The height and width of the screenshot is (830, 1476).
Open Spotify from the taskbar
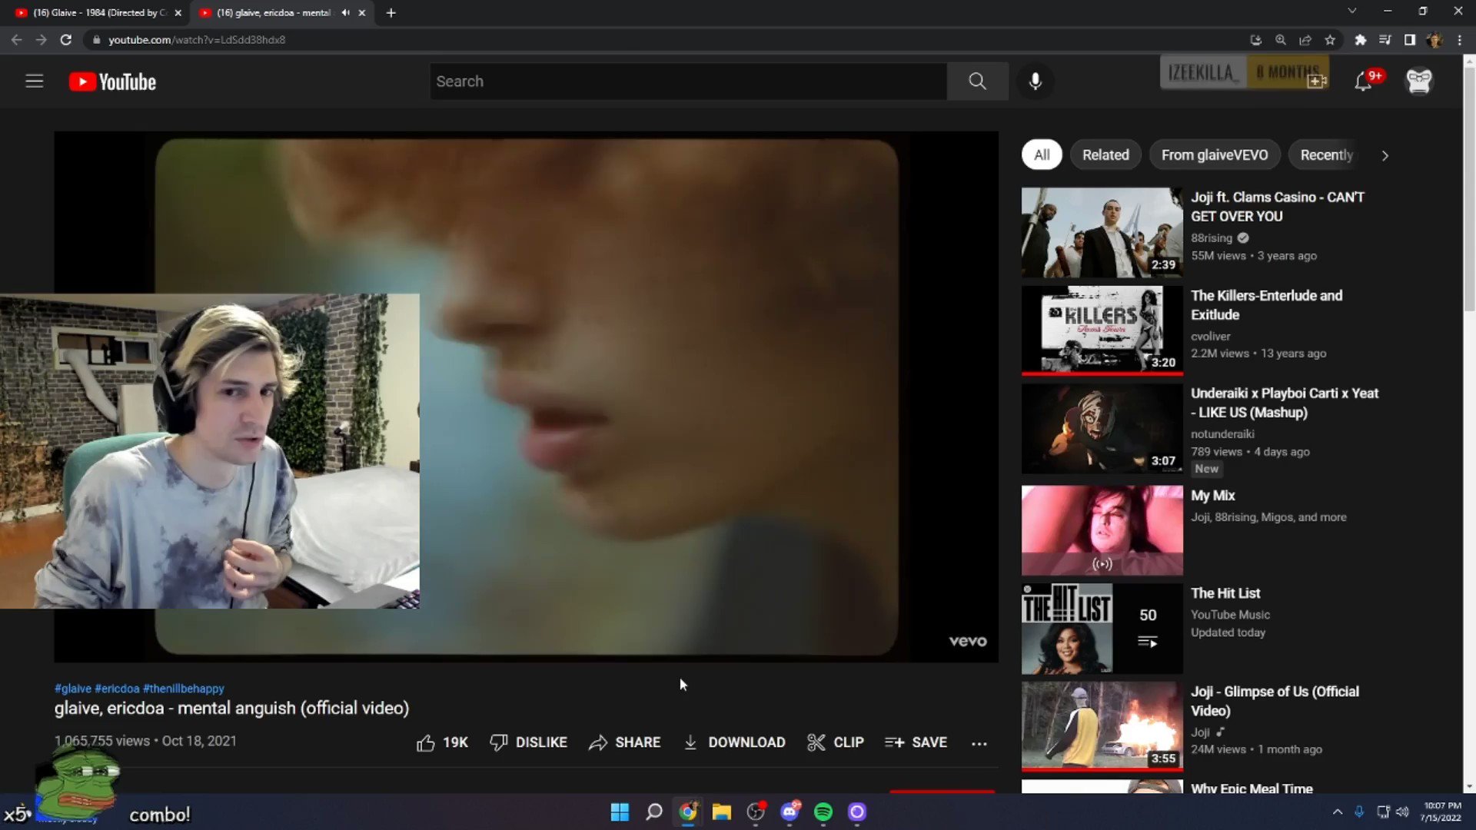823,812
